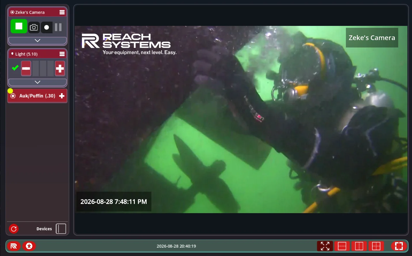Click the yellow status dot on Auk/Puffin
The height and width of the screenshot is (256, 412).
click(10, 91)
